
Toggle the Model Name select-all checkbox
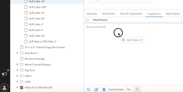87,20
